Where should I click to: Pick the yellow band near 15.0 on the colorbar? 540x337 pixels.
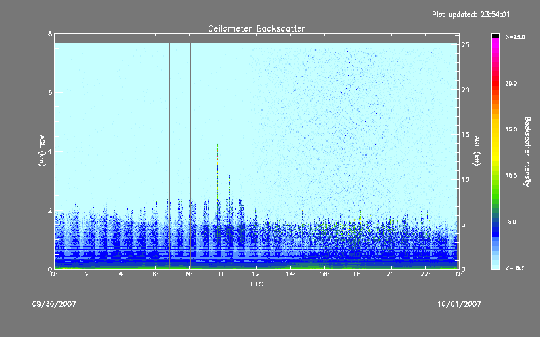(x=495, y=131)
